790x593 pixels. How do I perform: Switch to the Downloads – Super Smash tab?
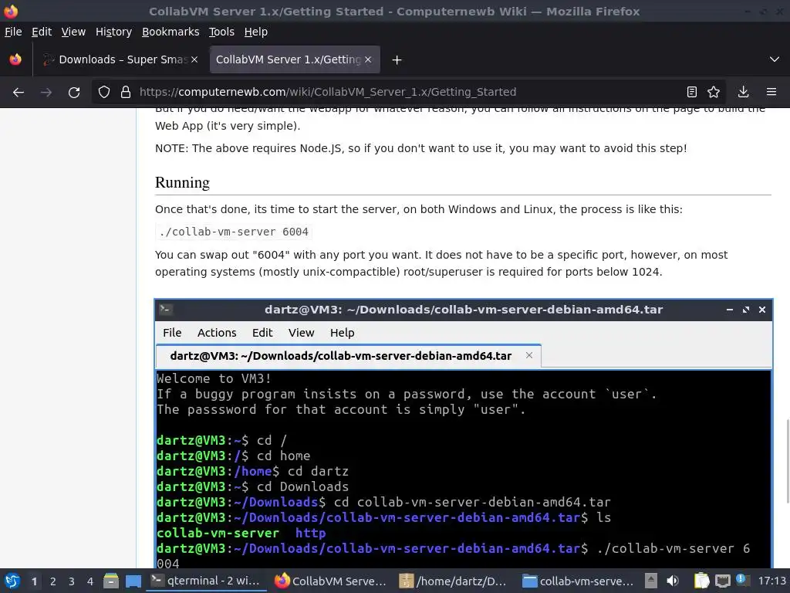coord(121,59)
